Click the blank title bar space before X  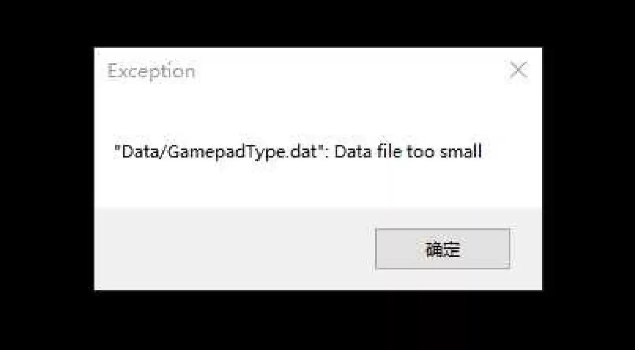point(352,71)
